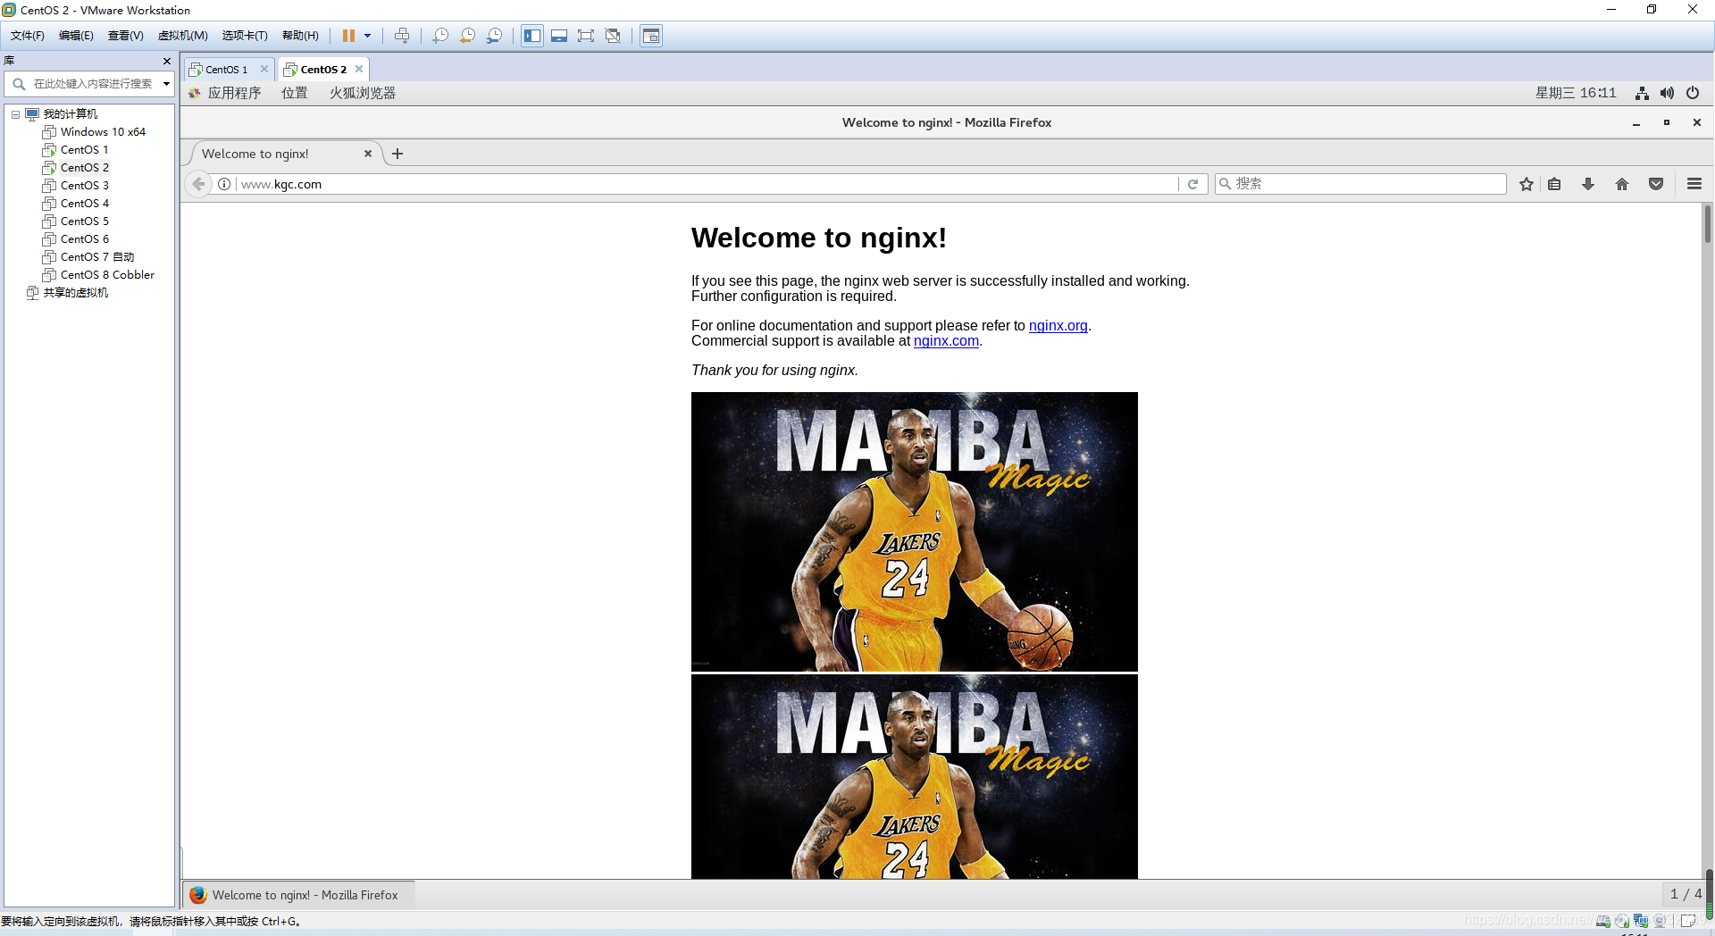
Task: Open the power options dropdown arrow
Action: click(x=367, y=36)
